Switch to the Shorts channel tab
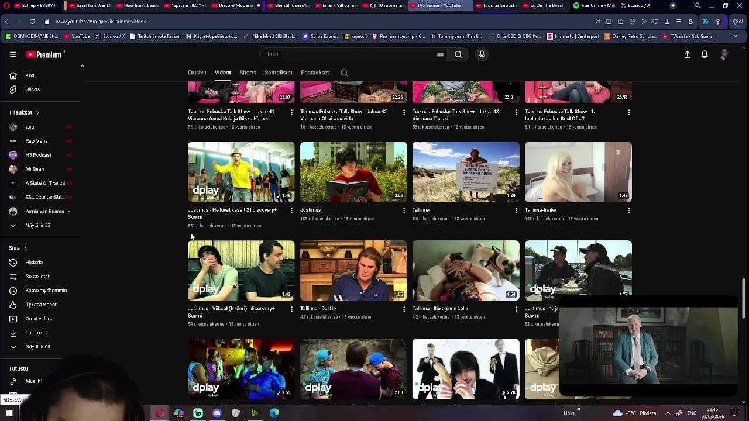 tap(248, 73)
